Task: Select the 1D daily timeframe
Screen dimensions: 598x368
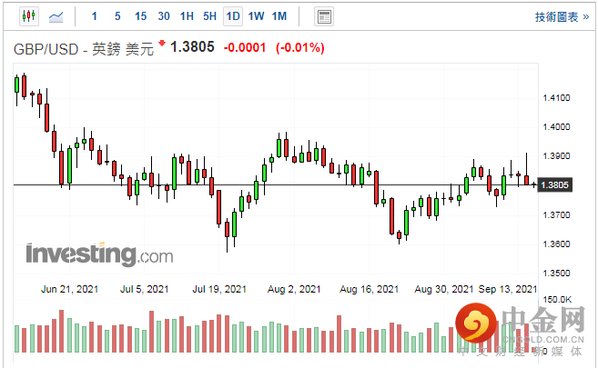Action: click(233, 16)
